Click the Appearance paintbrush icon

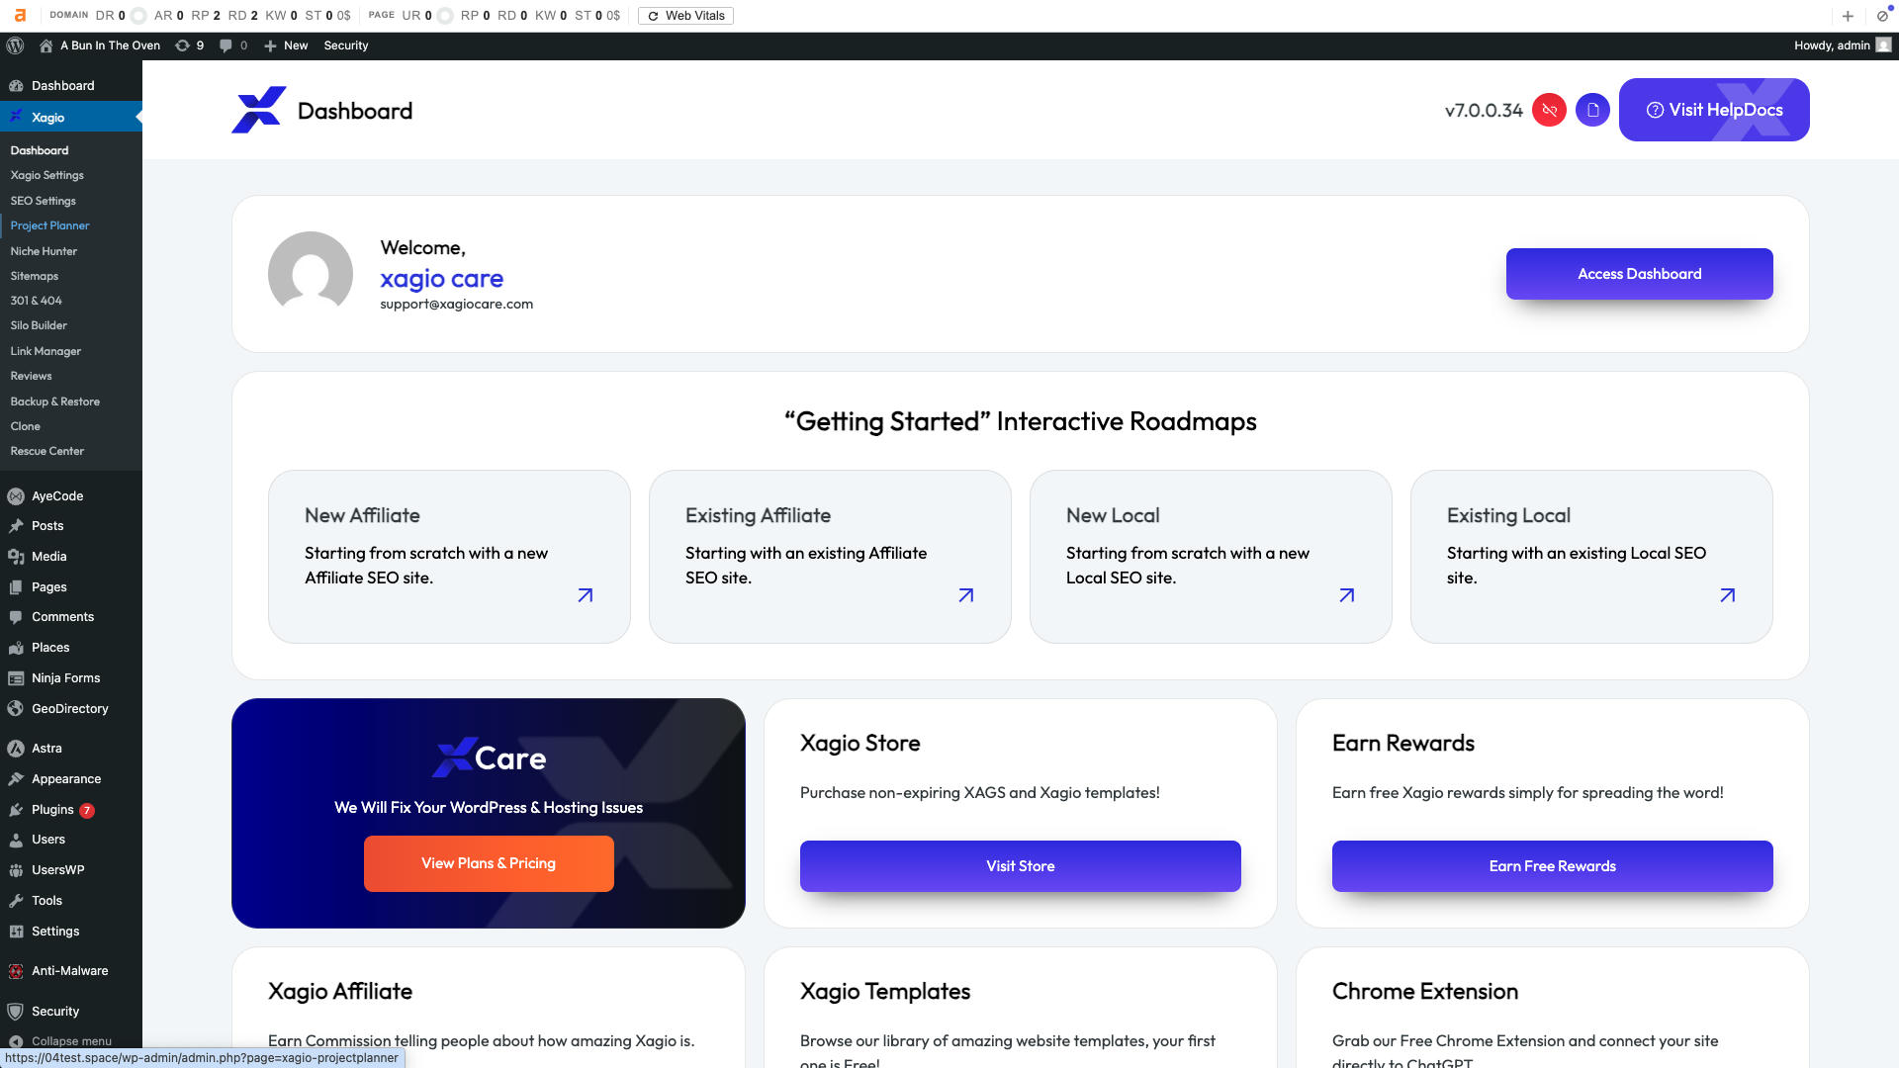point(16,779)
